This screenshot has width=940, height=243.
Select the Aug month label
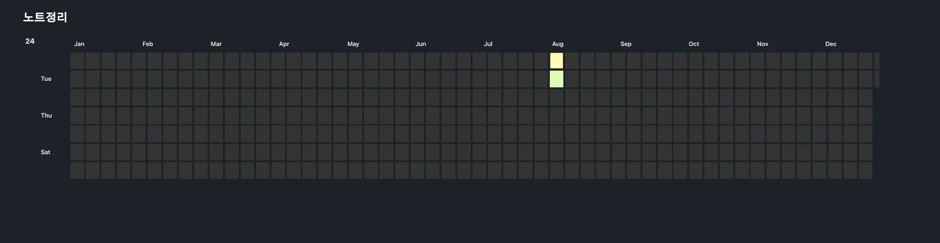click(x=558, y=44)
